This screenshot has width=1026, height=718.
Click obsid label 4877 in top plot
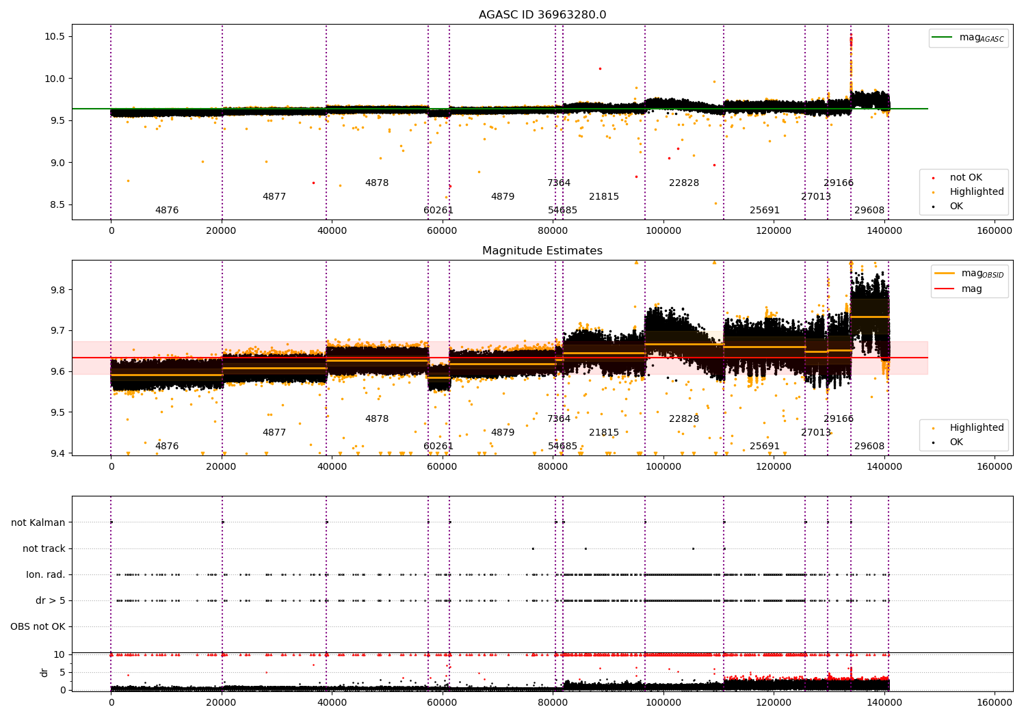coord(274,197)
